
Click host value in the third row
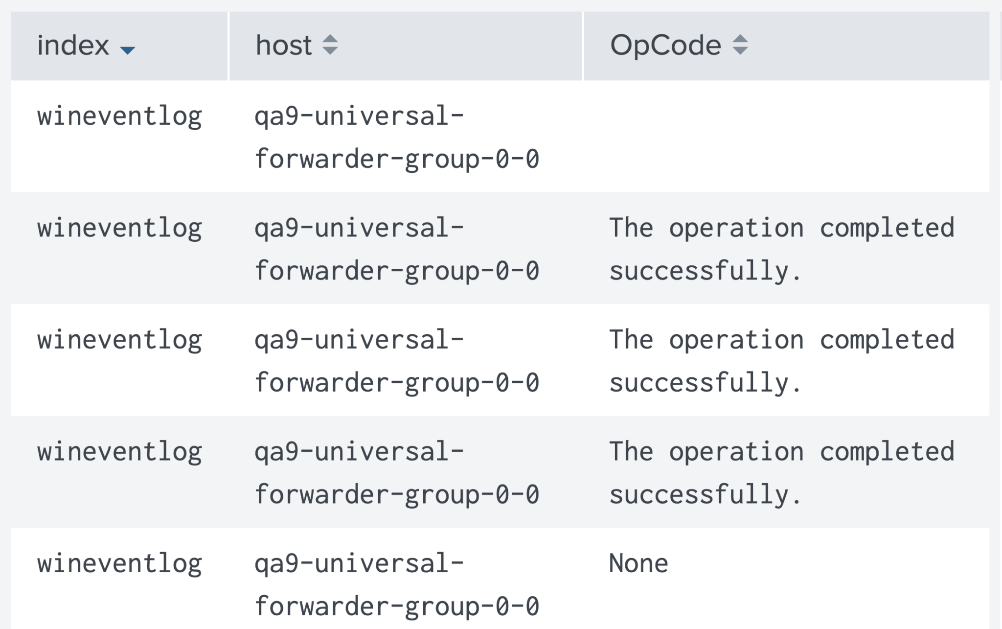(397, 361)
